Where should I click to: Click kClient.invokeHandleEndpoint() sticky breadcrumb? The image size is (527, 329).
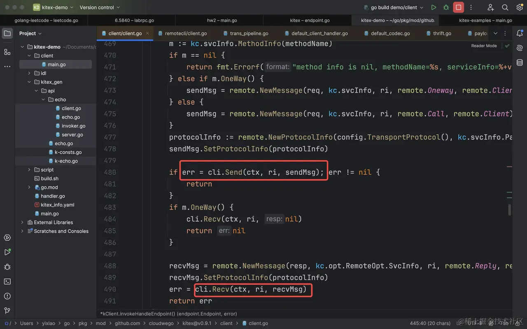point(168,313)
